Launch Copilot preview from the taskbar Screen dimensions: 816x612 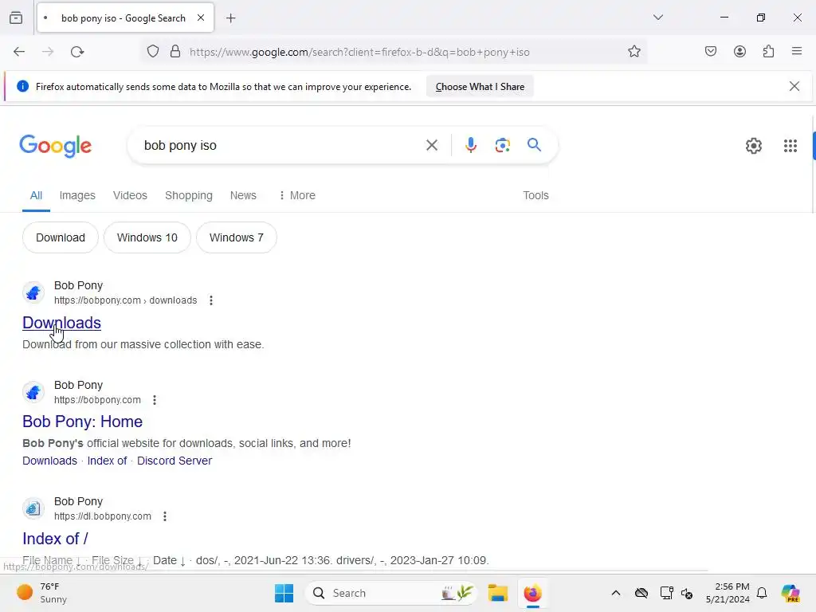coord(790,593)
